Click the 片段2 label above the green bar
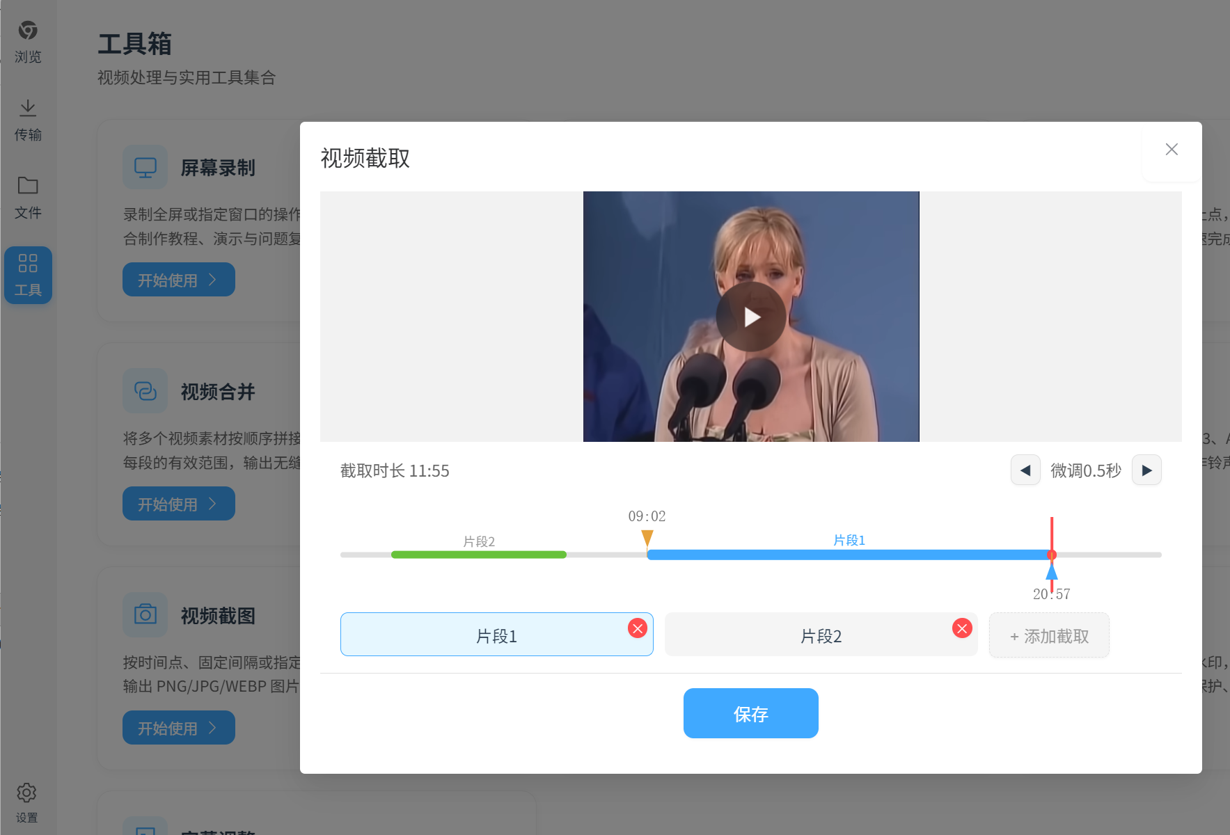 click(479, 541)
